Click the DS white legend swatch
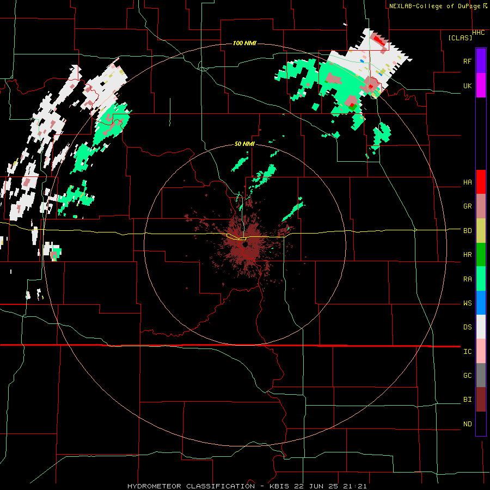 [481, 327]
